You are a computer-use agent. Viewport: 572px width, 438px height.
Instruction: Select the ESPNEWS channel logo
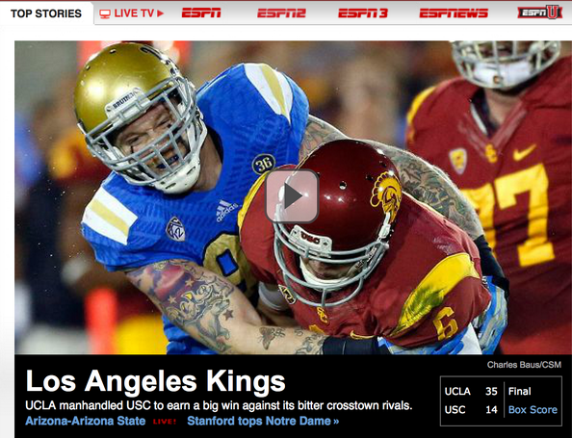pyautogui.click(x=454, y=13)
